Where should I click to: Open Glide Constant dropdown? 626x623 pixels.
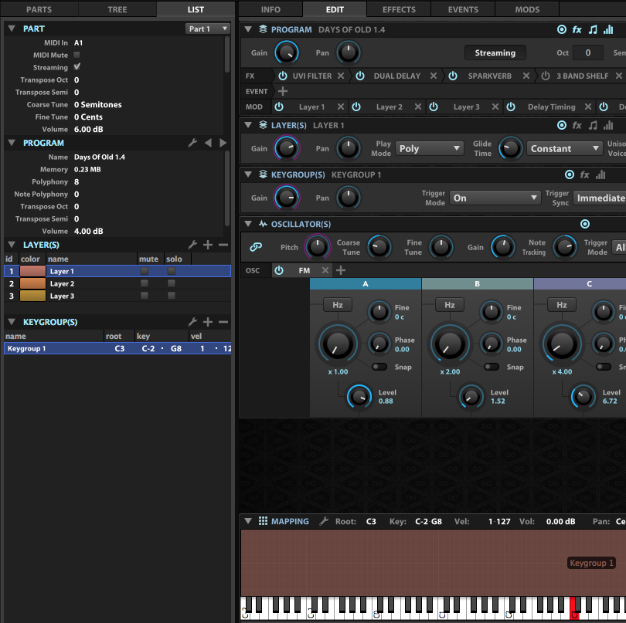click(564, 149)
